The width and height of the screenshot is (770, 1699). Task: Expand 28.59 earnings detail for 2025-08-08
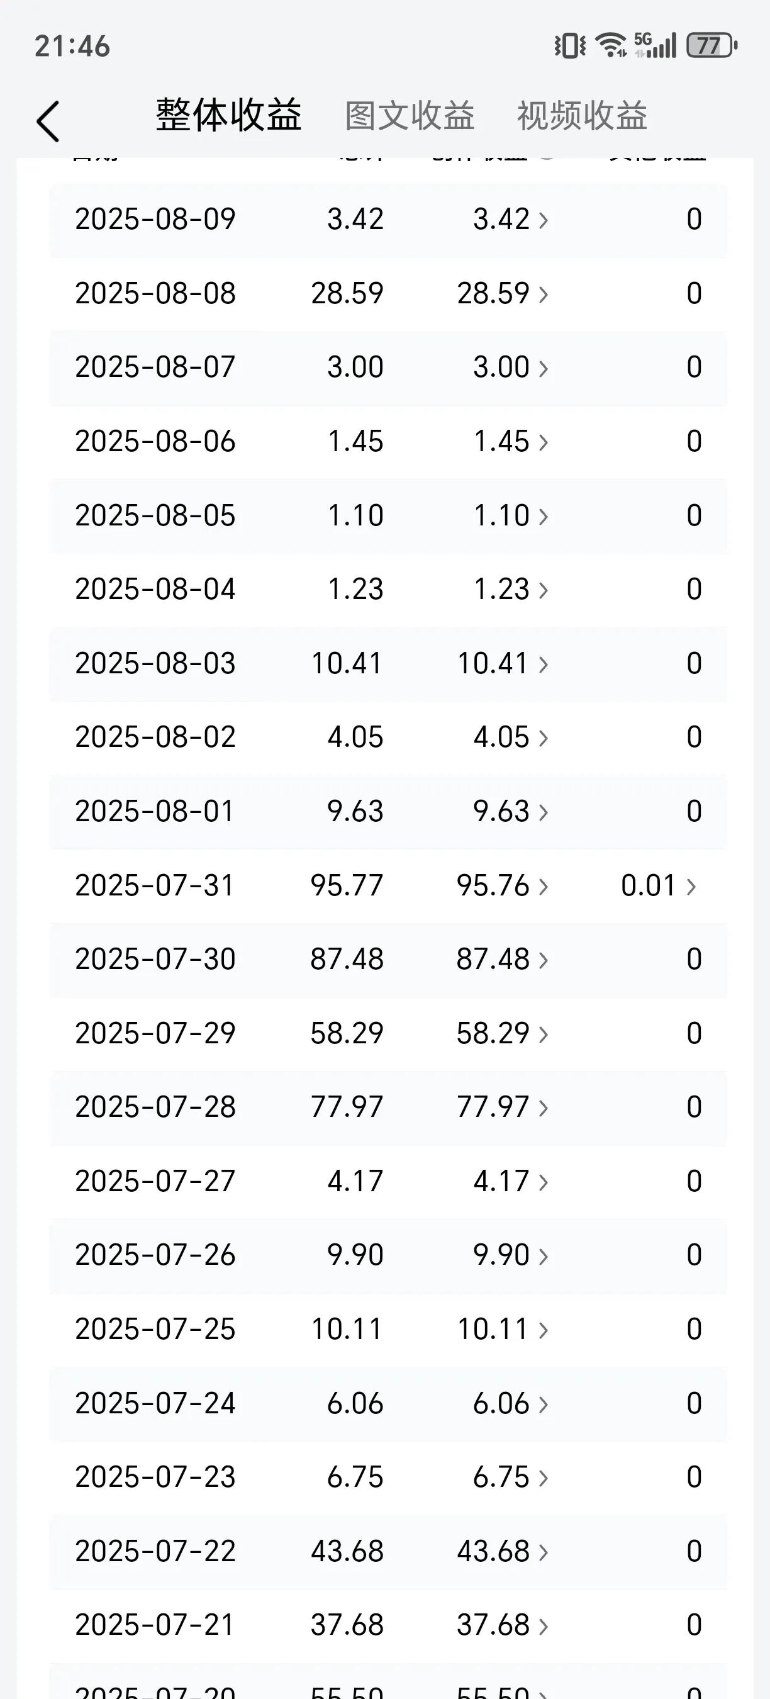pyautogui.click(x=503, y=293)
